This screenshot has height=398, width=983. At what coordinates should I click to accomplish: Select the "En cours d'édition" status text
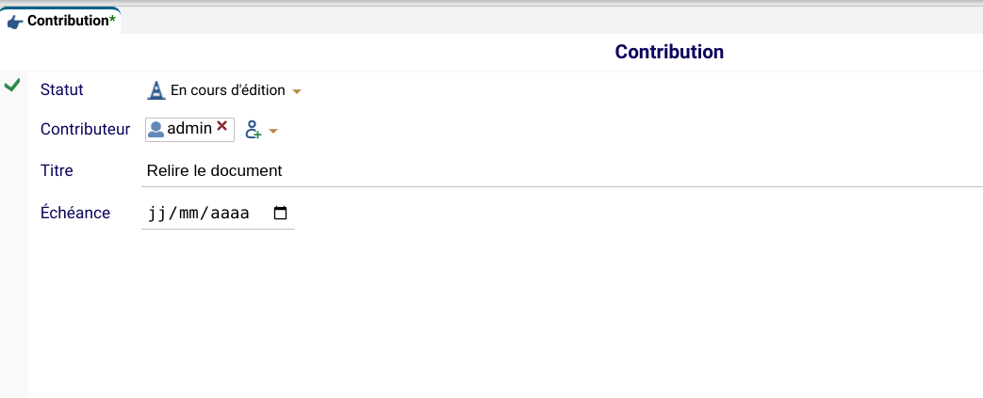pos(227,90)
